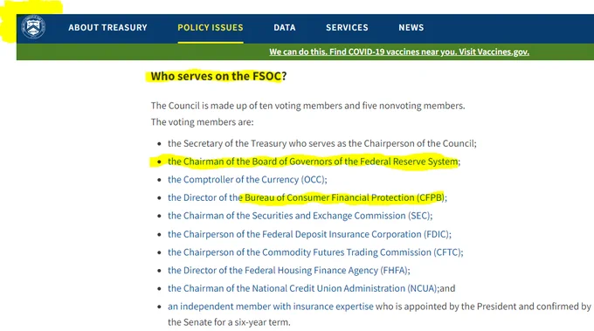
Task: Click the Treasury seal logo icon
Action: tap(33, 27)
